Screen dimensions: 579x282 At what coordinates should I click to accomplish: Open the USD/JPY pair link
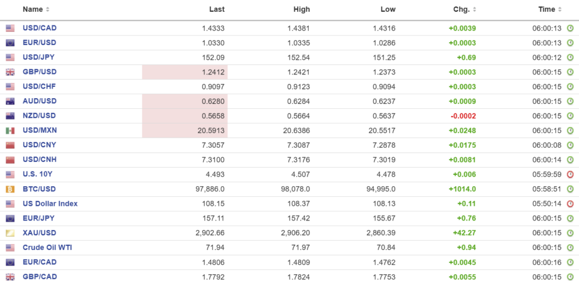tap(39, 57)
